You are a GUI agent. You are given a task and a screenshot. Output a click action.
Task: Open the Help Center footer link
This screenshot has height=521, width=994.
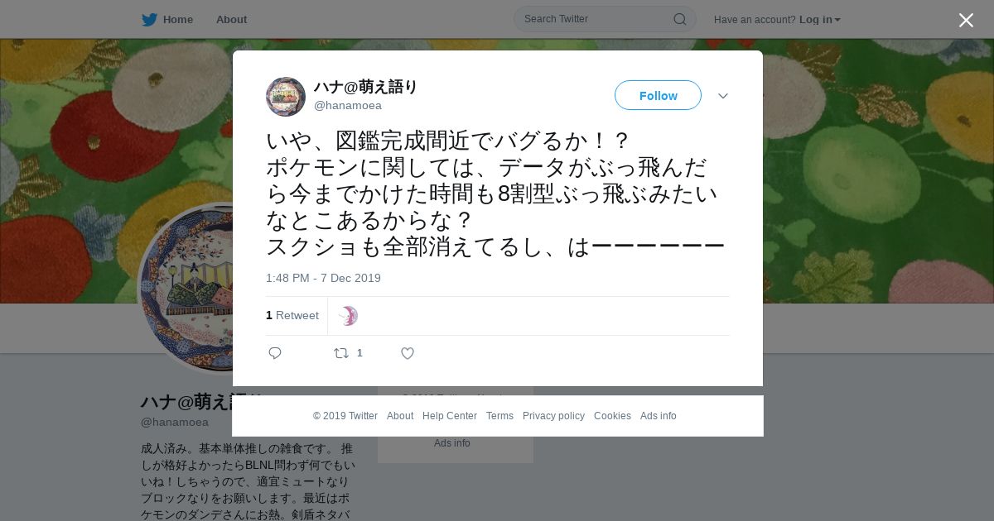[x=450, y=416]
